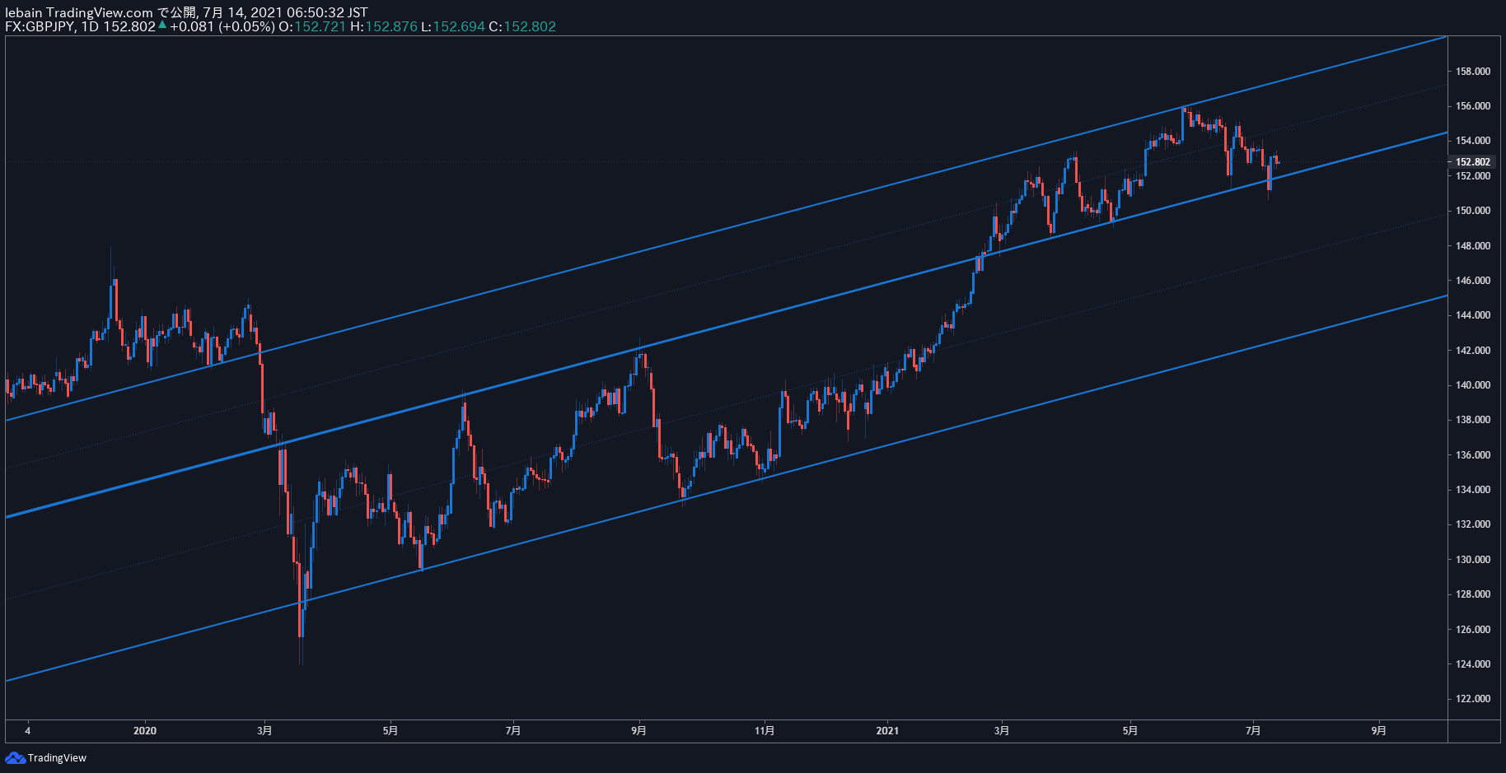This screenshot has width=1506, height=773.
Task: Click the 144.000 price axis label
Action: pos(1473,315)
